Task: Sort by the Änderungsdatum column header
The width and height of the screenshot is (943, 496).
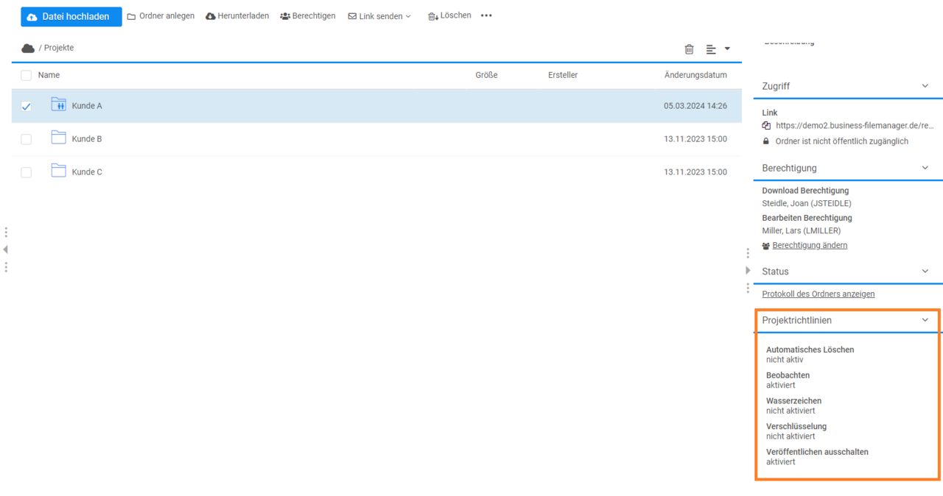Action: tap(695, 75)
